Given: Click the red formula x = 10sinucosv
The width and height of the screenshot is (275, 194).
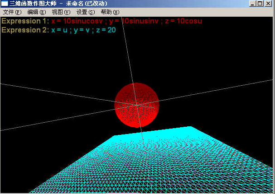Looking at the screenshot, I should coord(77,21).
